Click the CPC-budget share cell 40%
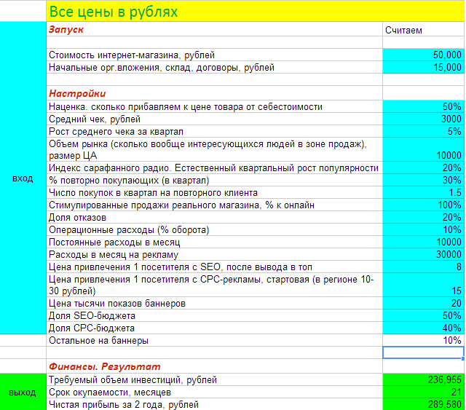Screen dimensions: 466x410 pos(423,328)
